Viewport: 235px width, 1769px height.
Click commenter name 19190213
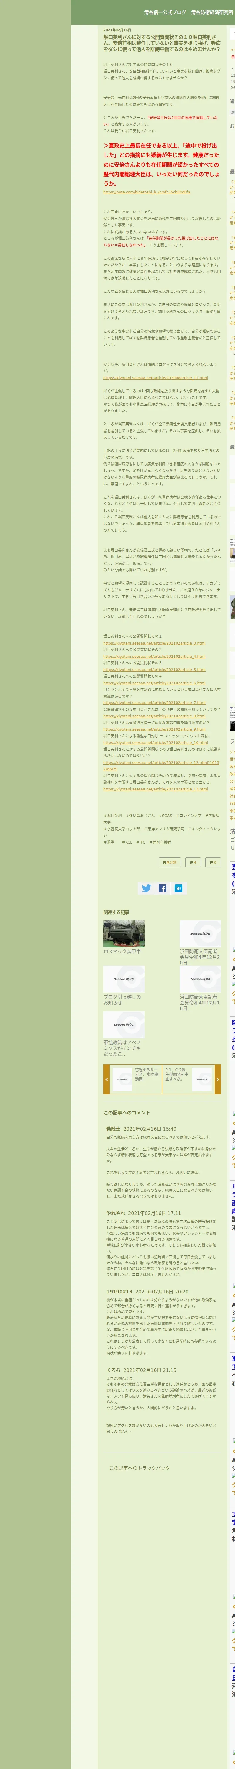[x=119, y=1292]
